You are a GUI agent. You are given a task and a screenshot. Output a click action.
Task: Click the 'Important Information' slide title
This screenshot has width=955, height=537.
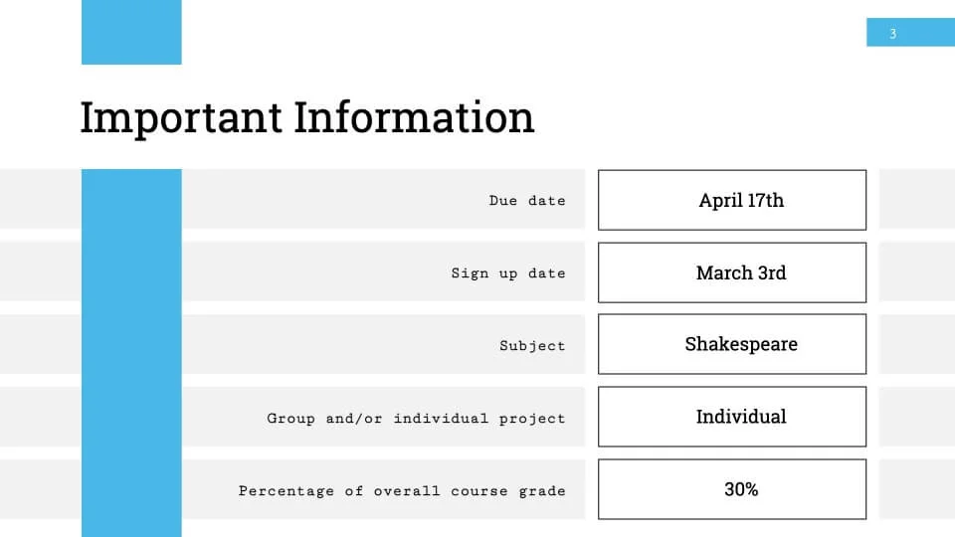[307, 117]
